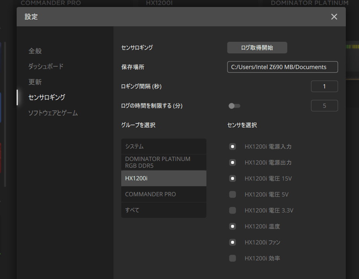
Task: Click the log time limit minutes field
Action: (x=324, y=106)
